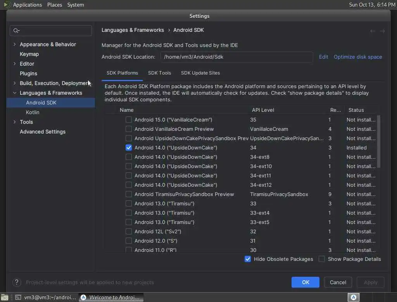The height and width of the screenshot is (302, 397).
Task: Click the OK button
Action: coord(306,282)
